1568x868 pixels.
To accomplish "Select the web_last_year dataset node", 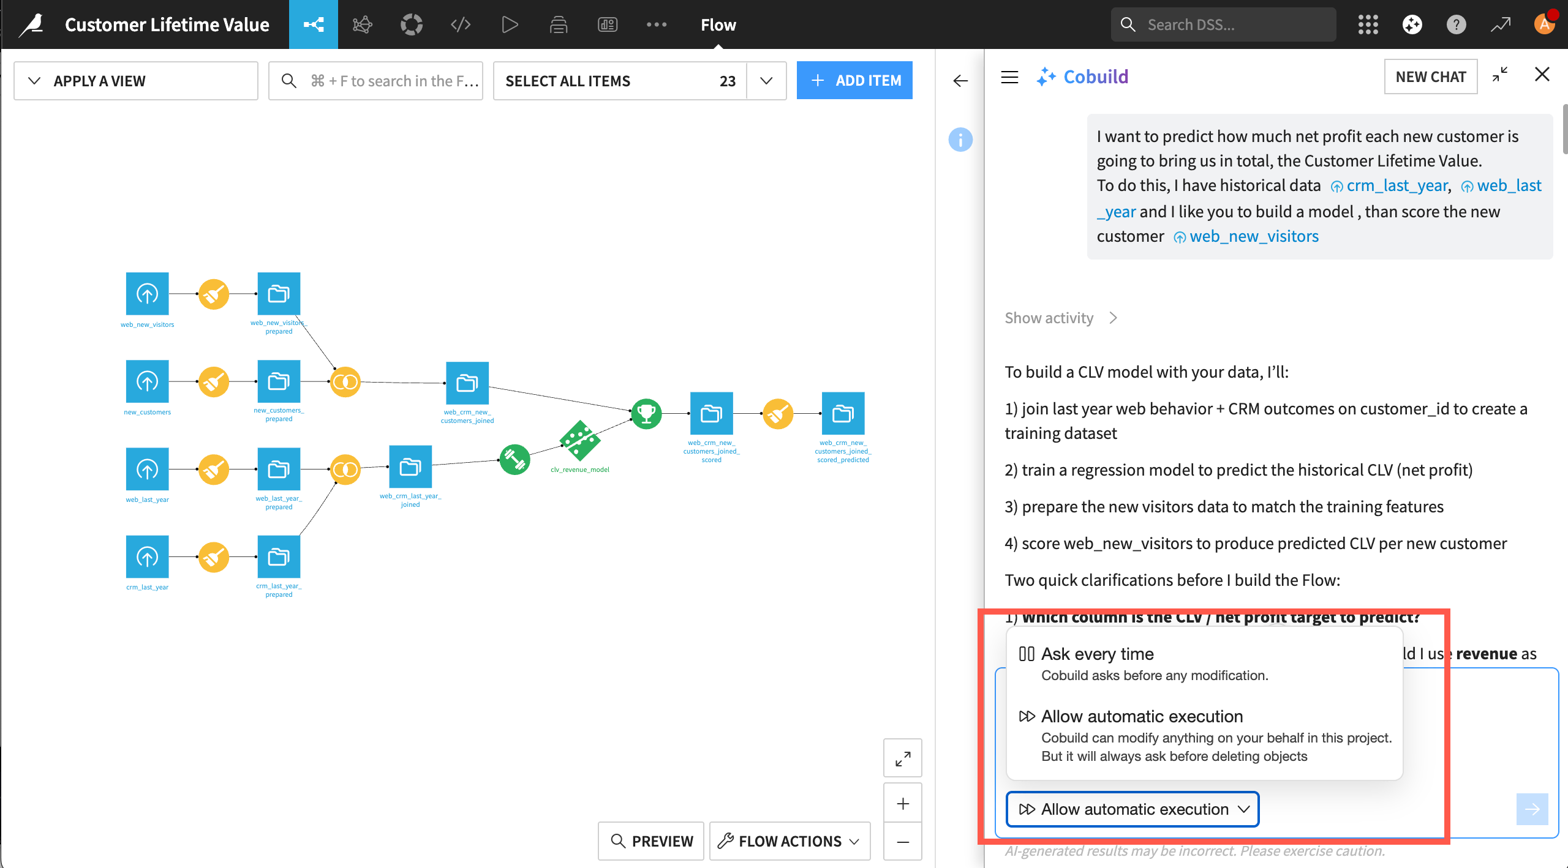I will click(147, 469).
